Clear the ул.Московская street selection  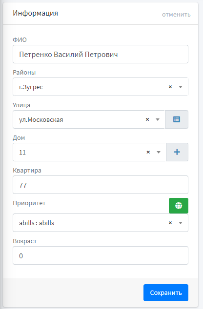[x=147, y=119]
